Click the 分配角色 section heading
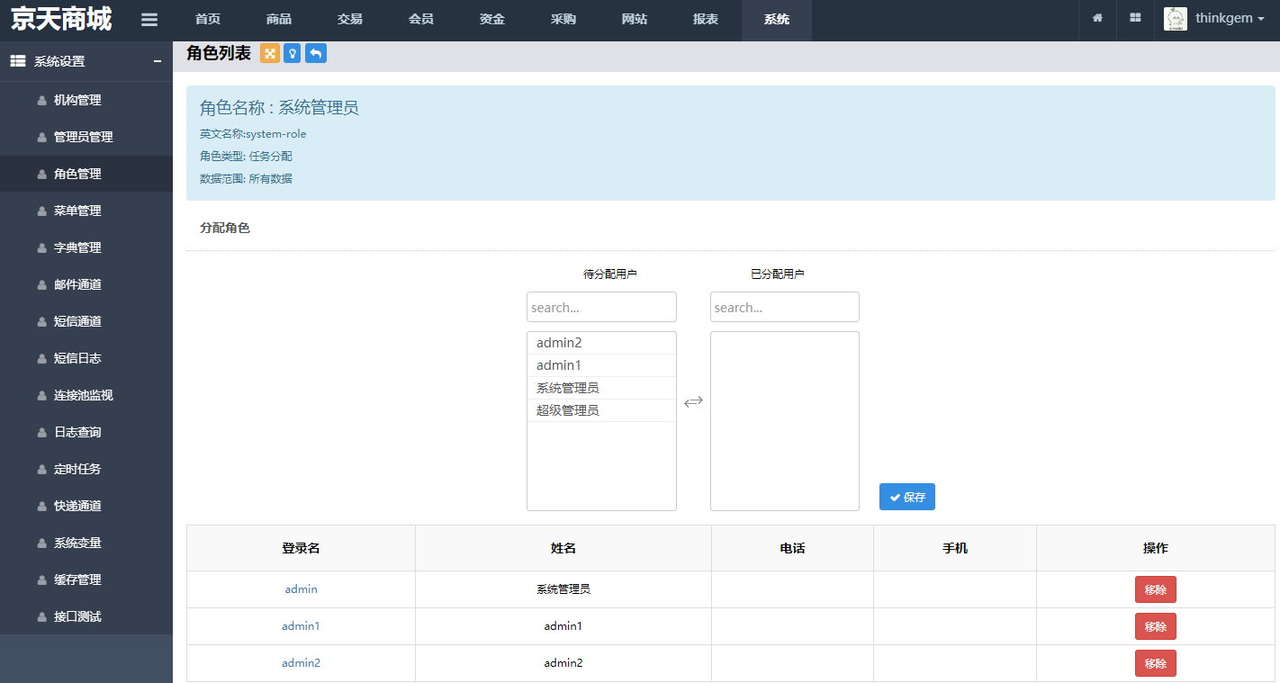The image size is (1280, 683). coord(225,229)
